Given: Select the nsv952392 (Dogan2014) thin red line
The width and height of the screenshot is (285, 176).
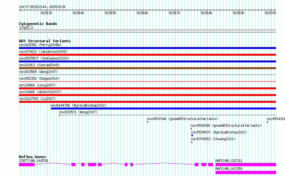Looking at the screenshot, I should coord(147,81).
